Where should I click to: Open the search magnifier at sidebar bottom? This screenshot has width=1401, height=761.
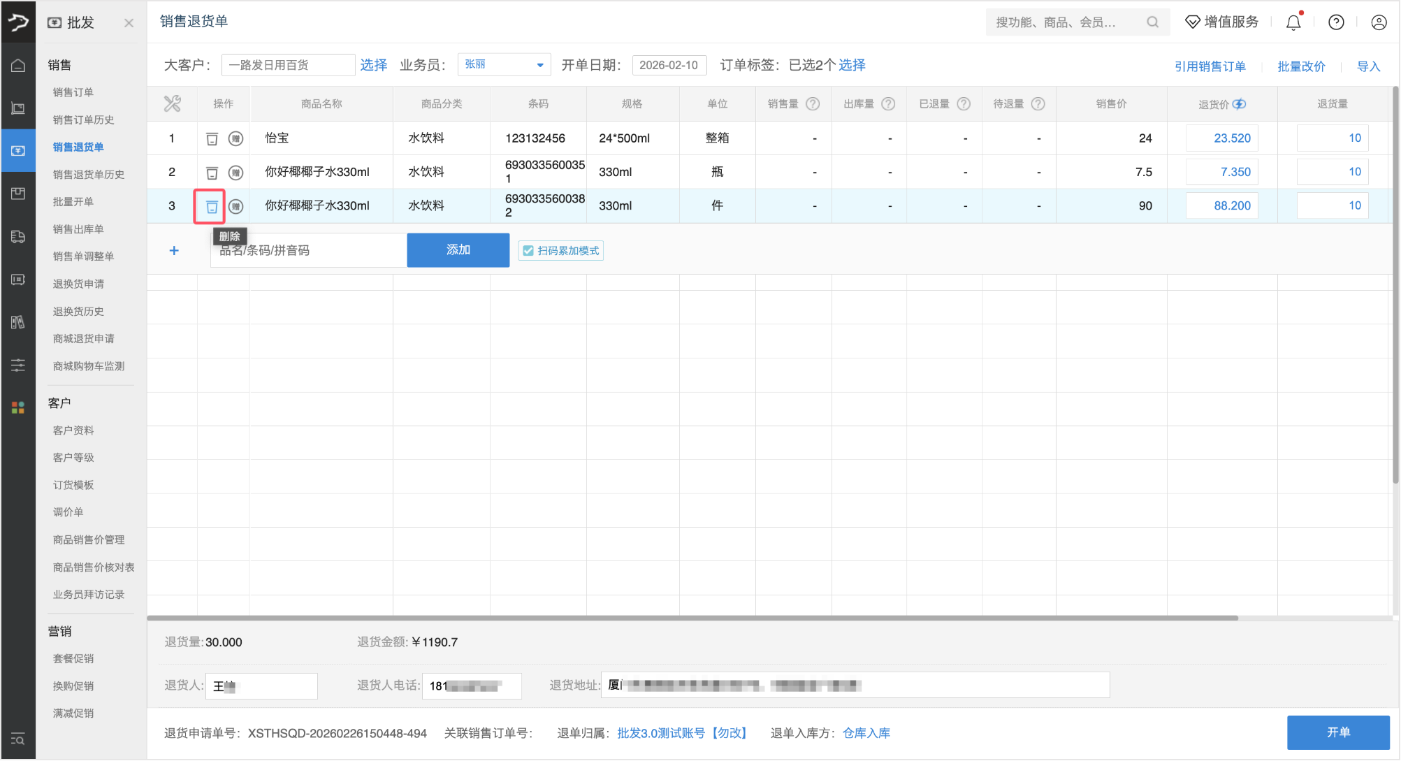click(x=18, y=739)
